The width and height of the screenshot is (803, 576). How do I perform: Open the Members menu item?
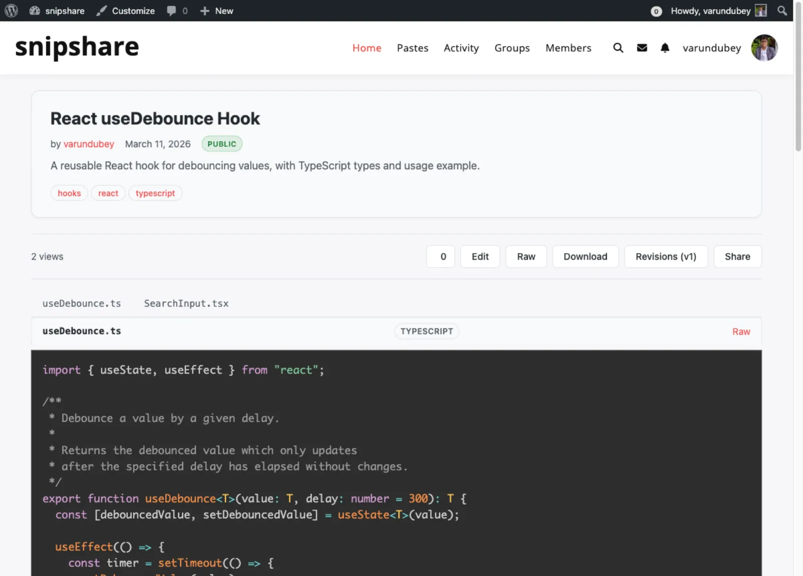(568, 48)
